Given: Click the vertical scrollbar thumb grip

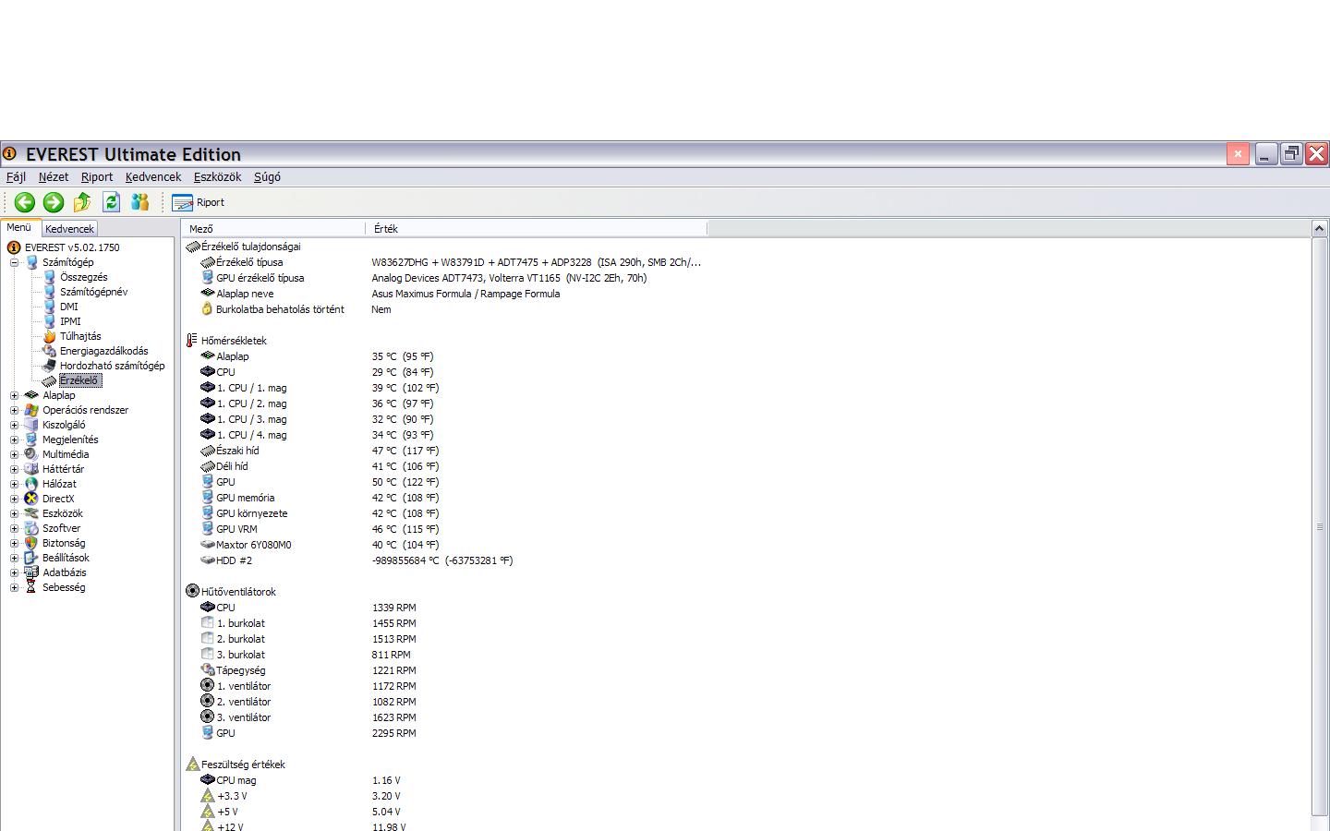Looking at the screenshot, I should [1319, 527].
